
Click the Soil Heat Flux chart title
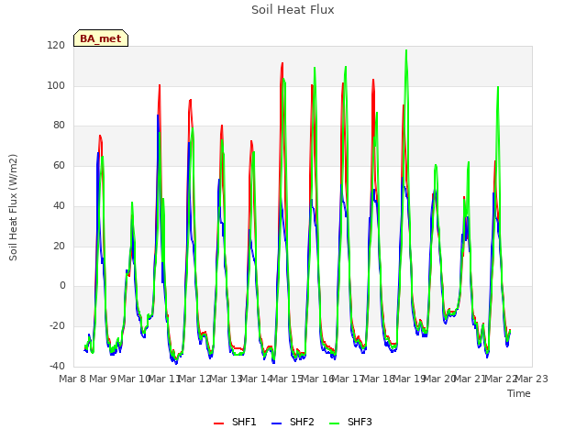[x=293, y=10]
